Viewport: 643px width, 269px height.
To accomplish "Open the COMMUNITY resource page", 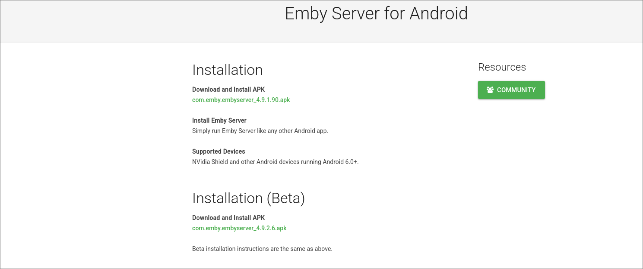I will pos(511,90).
